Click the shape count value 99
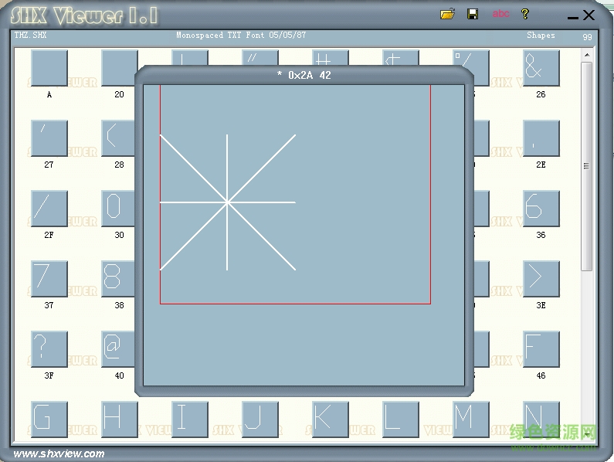Image resolution: width=614 pixels, height=462 pixels. pos(587,37)
